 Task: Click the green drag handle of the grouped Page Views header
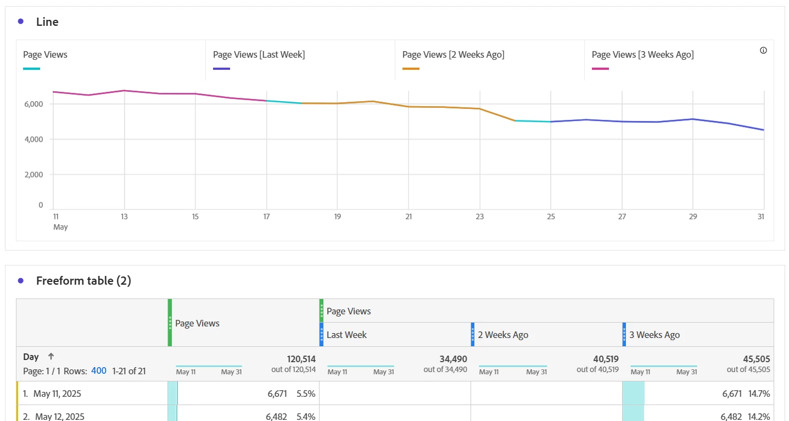click(x=321, y=311)
